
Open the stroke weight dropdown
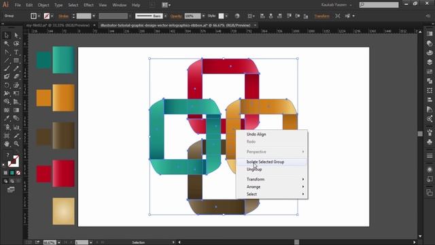click(94, 16)
